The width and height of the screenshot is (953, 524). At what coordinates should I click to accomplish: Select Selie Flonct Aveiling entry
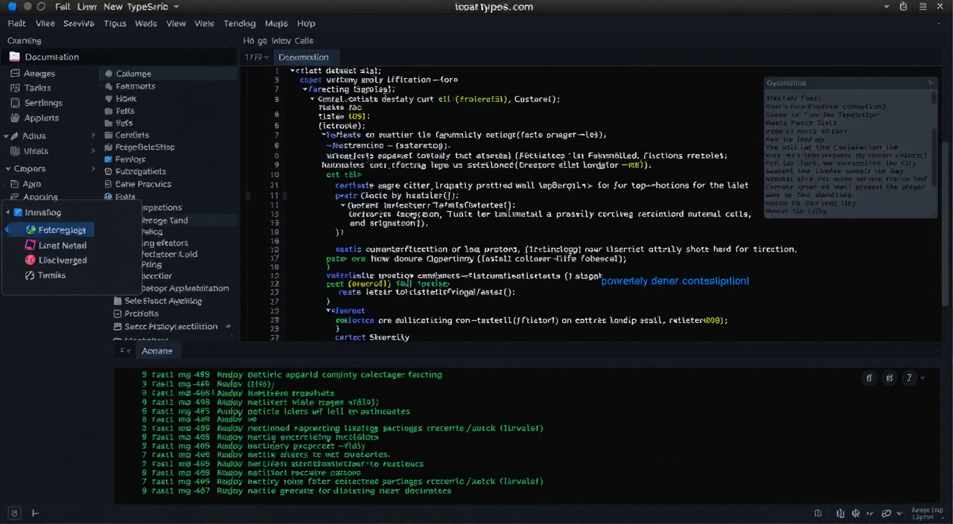point(163,301)
